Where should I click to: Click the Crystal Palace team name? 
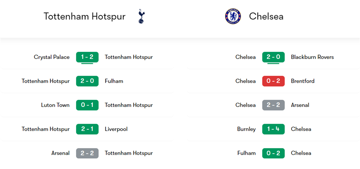click(52, 57)
